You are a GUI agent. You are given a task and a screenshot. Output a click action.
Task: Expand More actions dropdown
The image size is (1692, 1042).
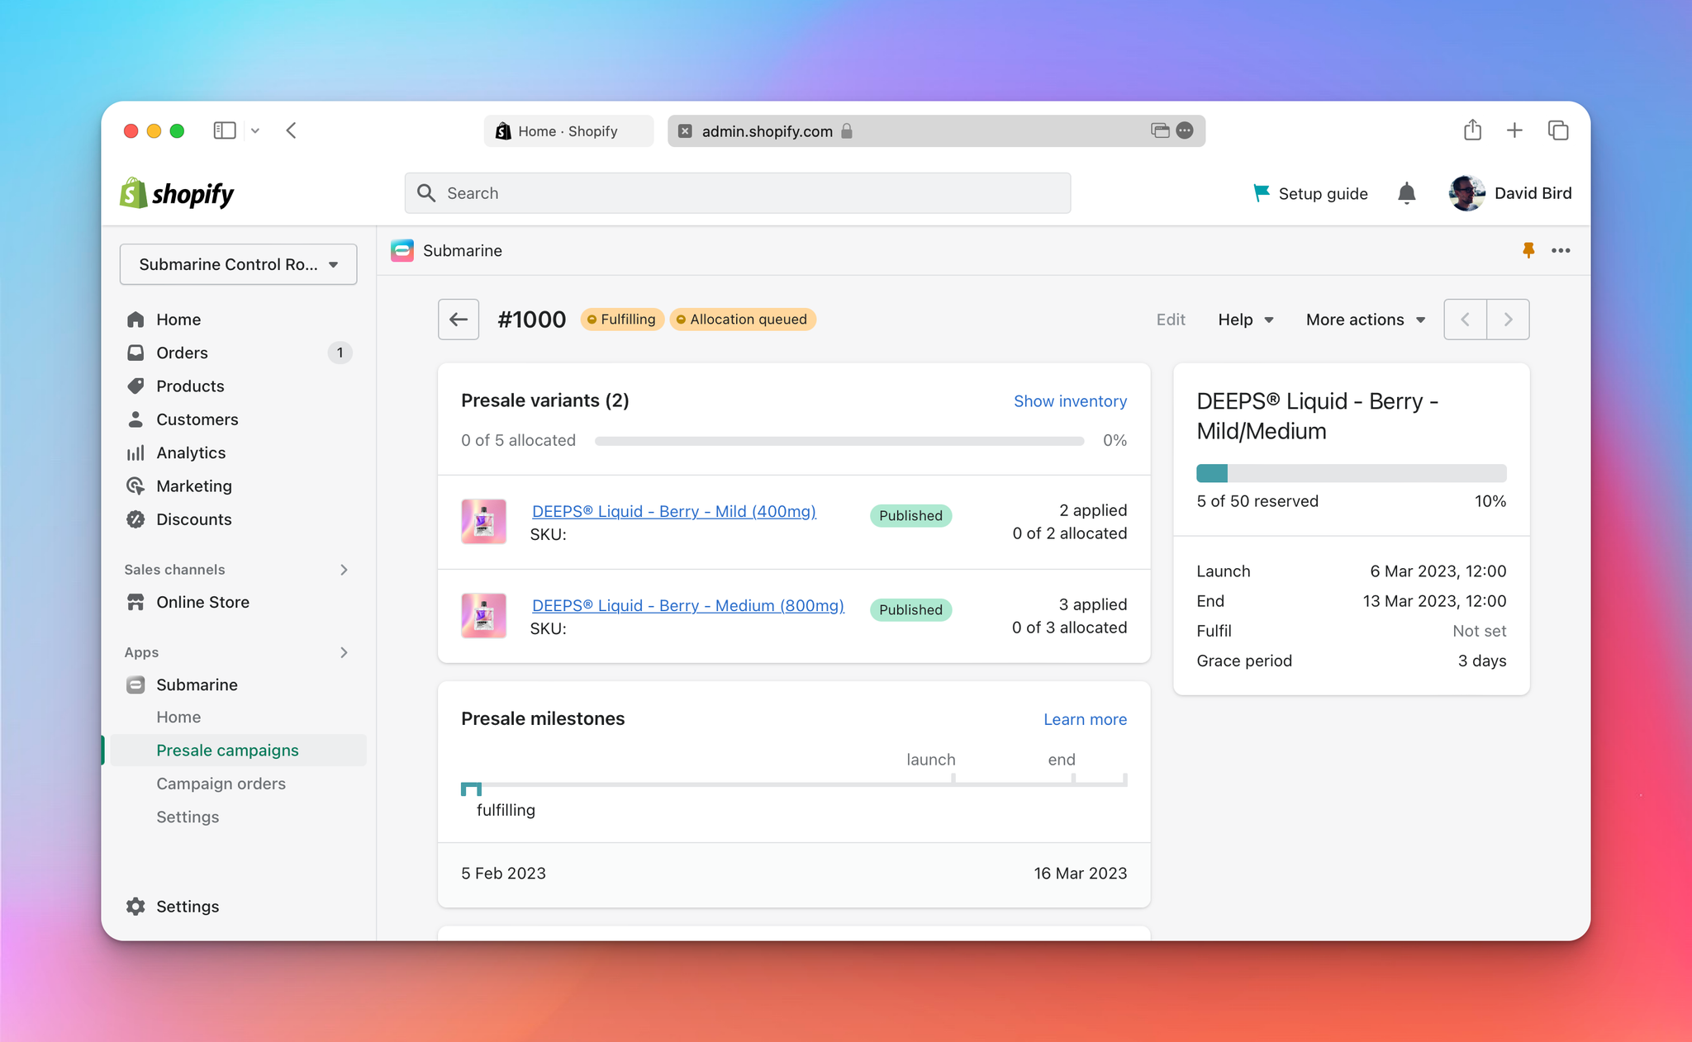click(1363, 319)
